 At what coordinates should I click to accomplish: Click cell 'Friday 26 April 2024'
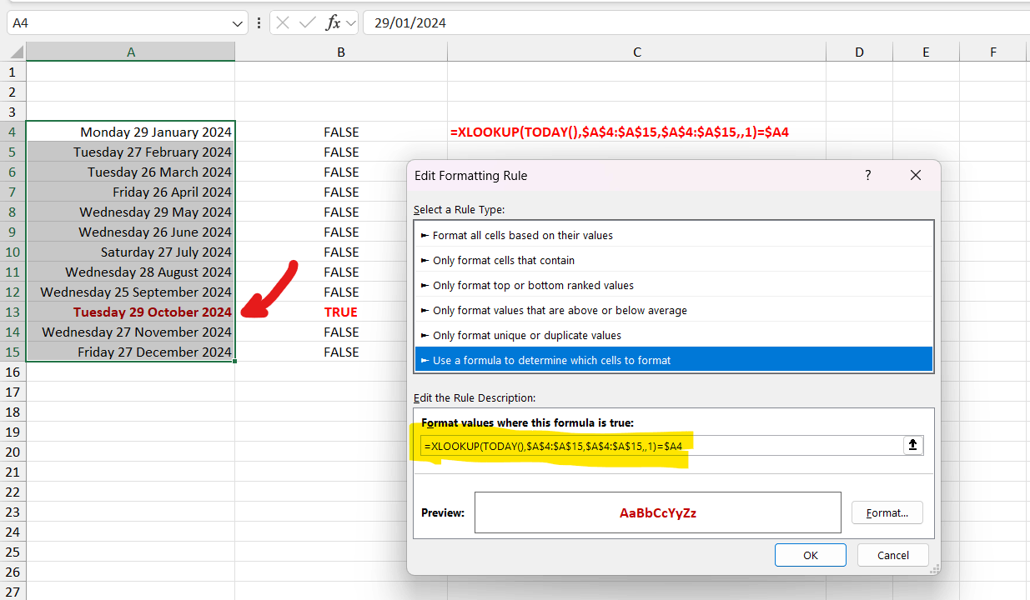pos(131,192)
